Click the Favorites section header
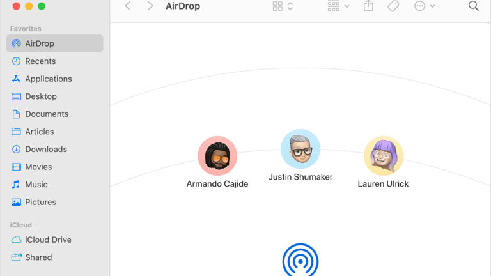491x276 pixels. [26, 29]
